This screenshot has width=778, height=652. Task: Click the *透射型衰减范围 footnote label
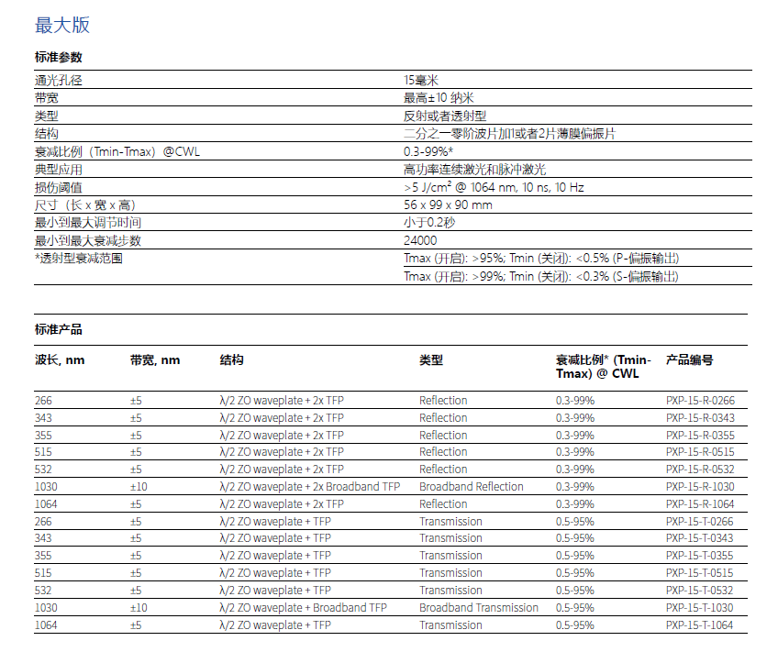point(78,259)
